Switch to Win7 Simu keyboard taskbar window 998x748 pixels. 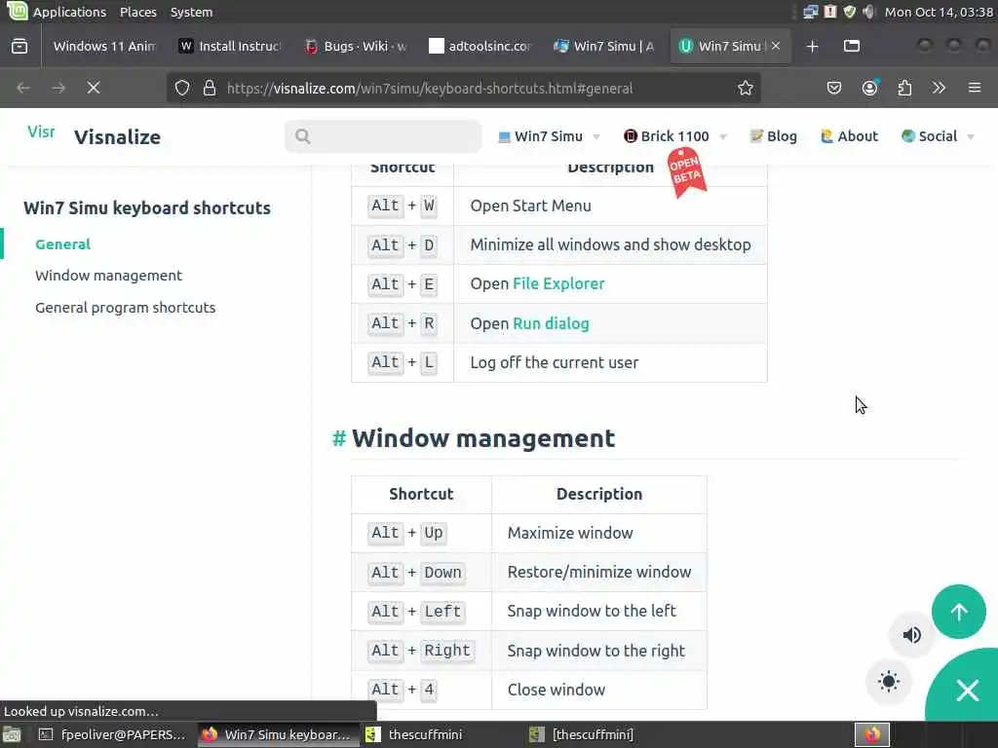(277, 734)
